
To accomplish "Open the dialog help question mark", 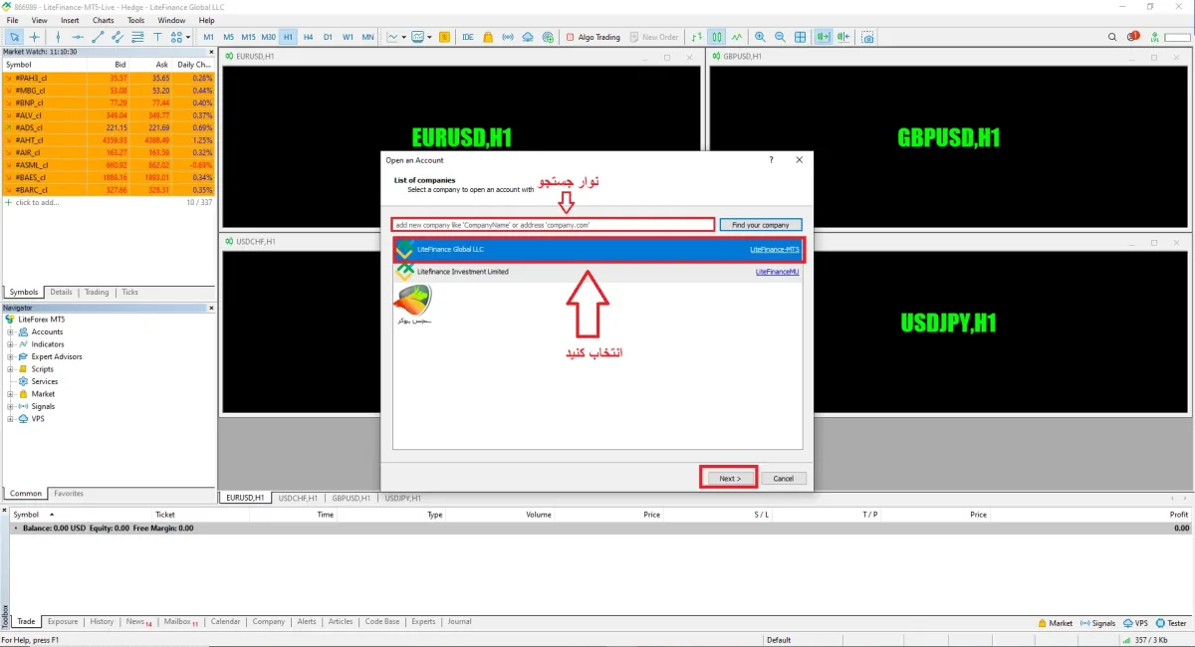I will click(772, 159).
